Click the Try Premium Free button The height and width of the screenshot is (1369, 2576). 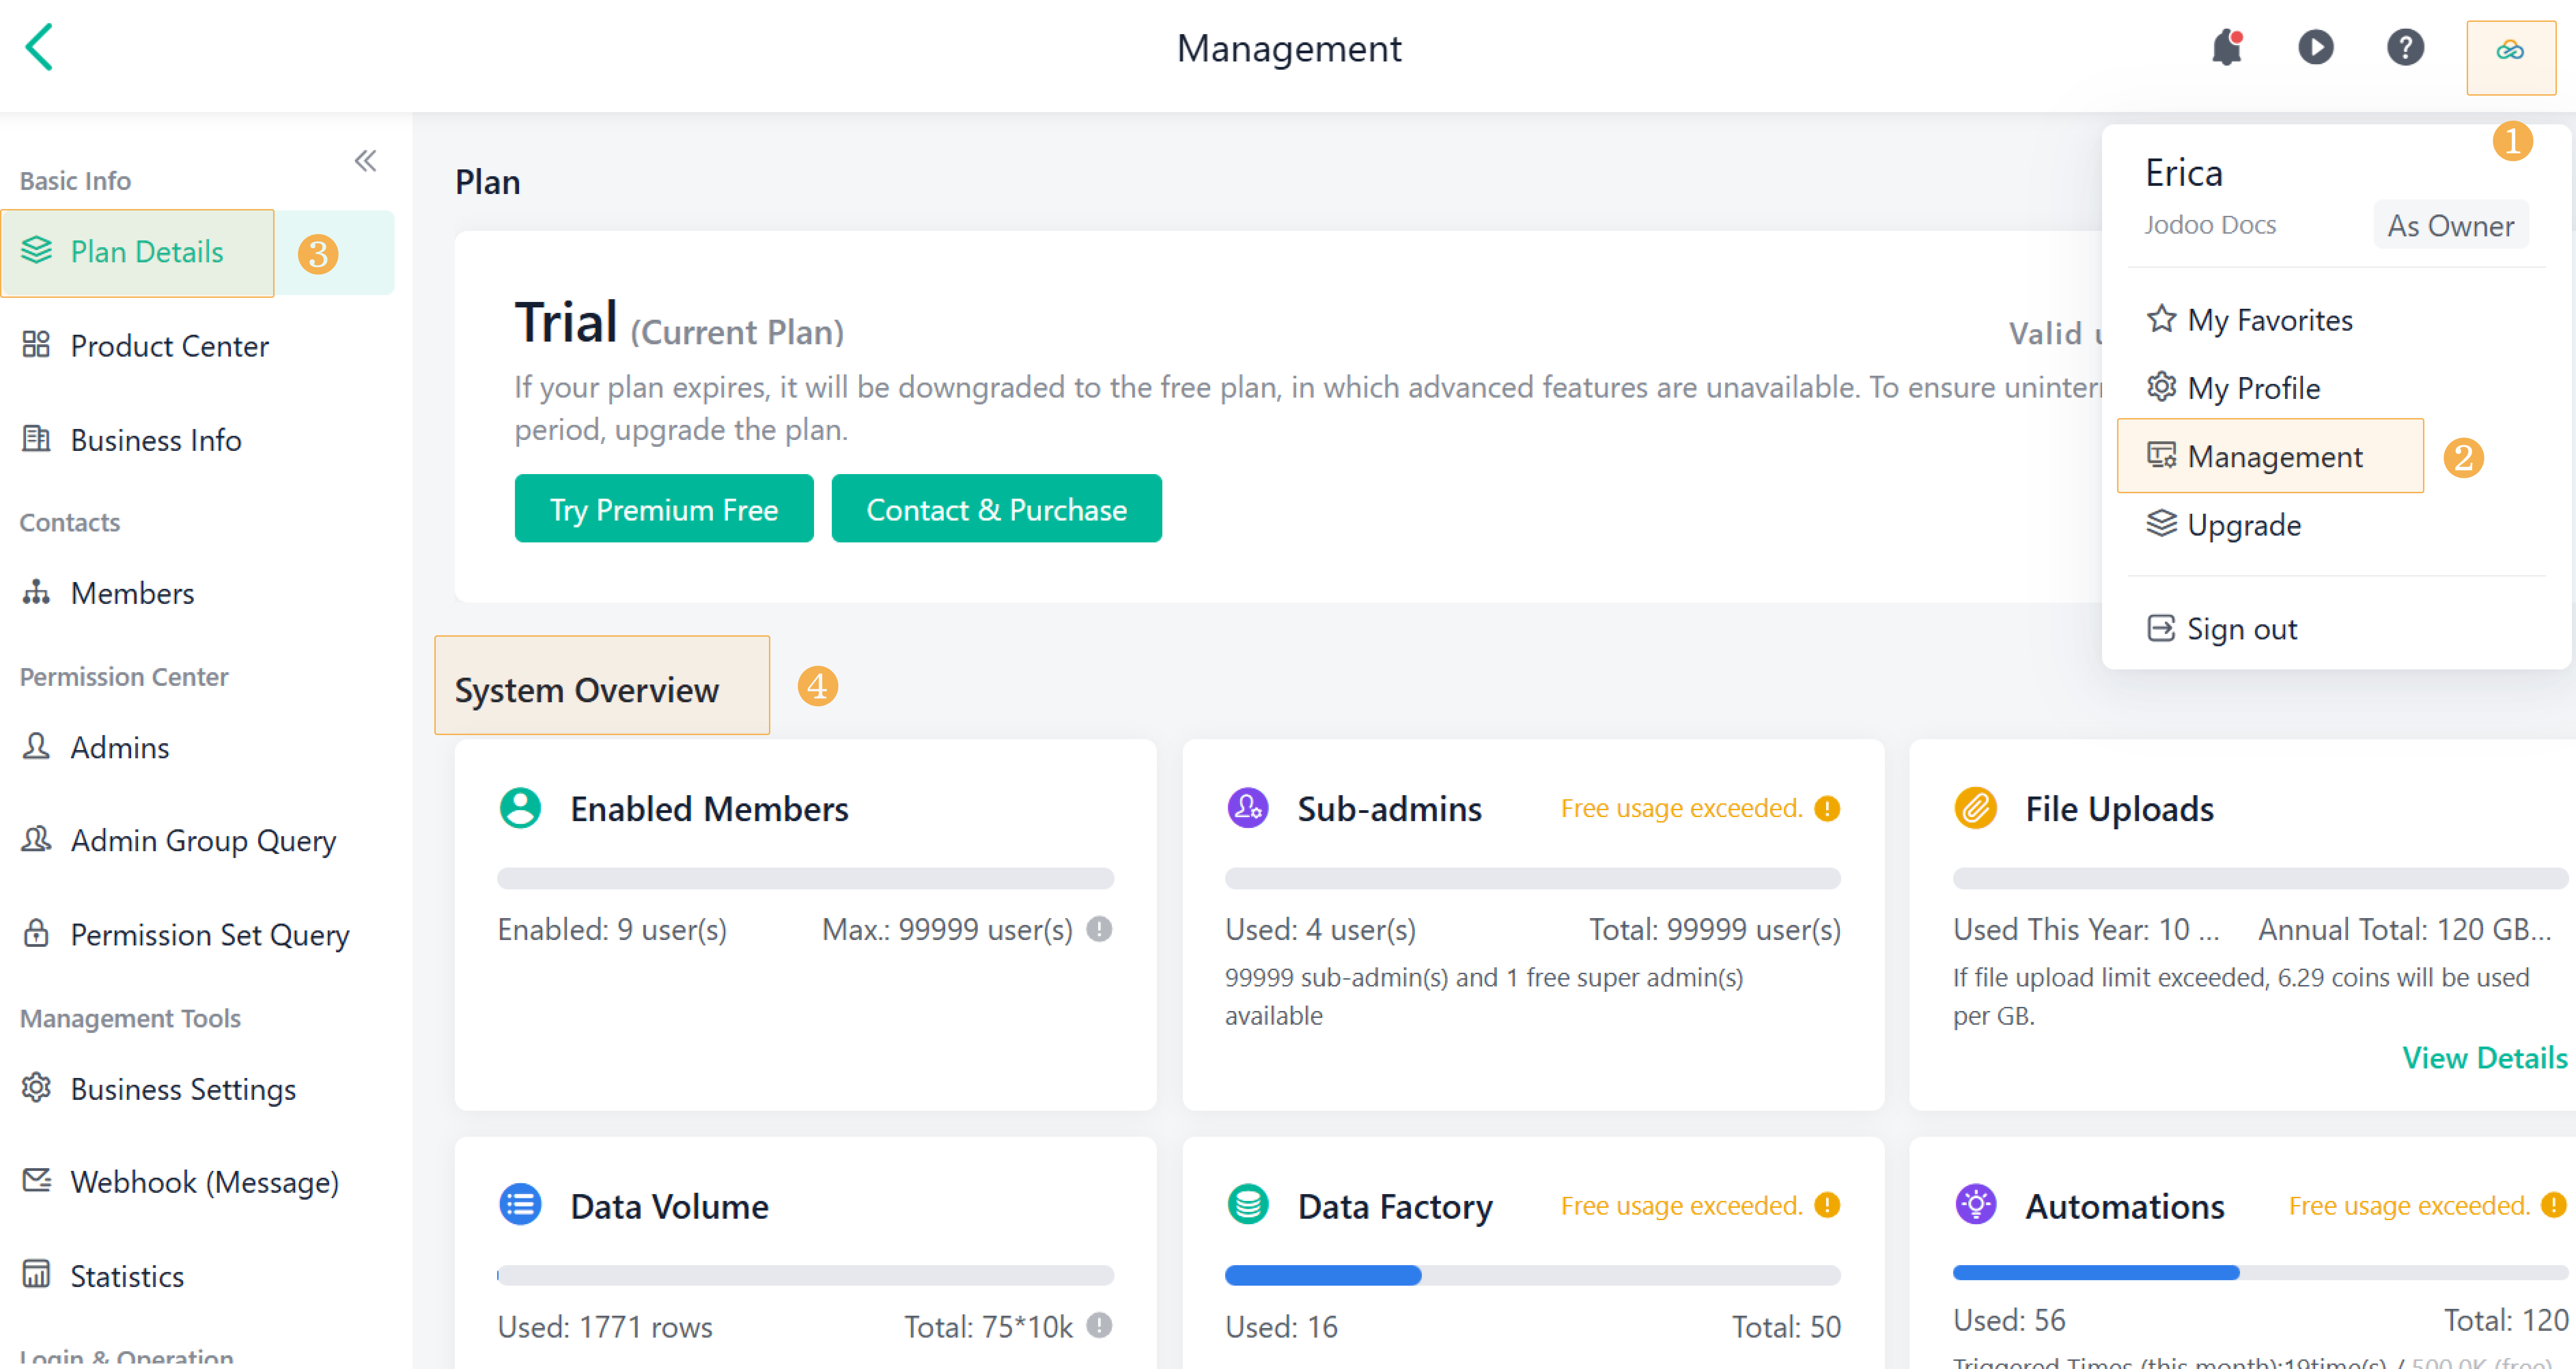coord(664,509)
